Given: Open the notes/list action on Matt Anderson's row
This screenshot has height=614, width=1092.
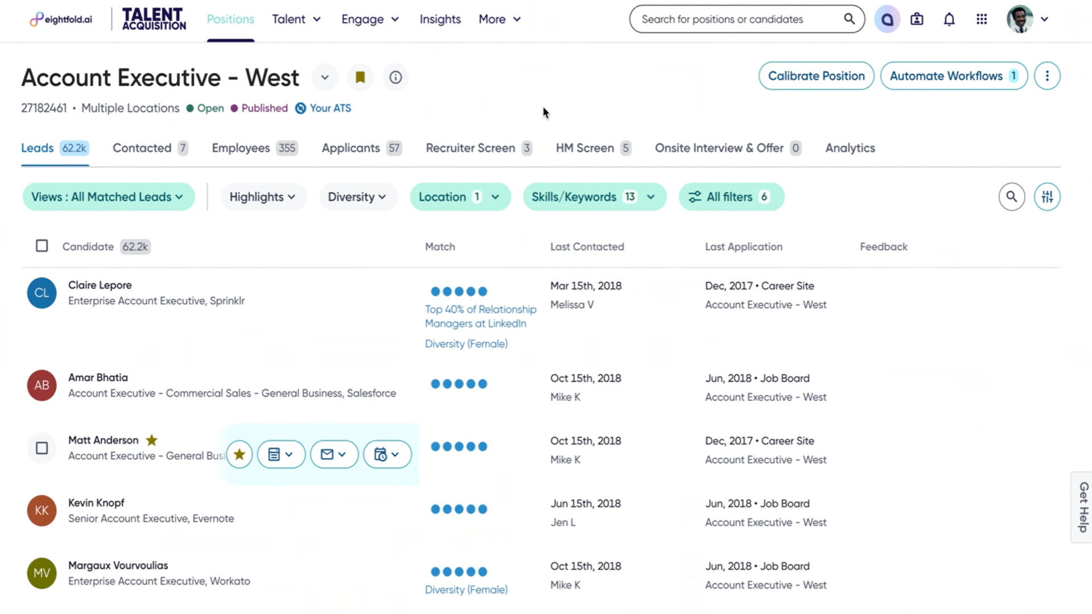Looking at the screenshot, I should 281,454.
